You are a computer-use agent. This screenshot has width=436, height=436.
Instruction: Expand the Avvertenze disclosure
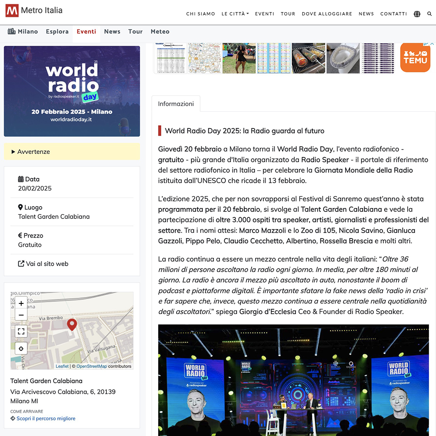point(72,152)
